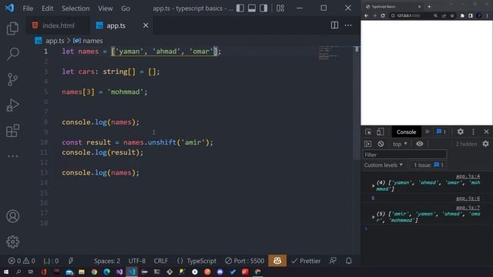Change file encoding UTF-8

[x=137, y=261]
